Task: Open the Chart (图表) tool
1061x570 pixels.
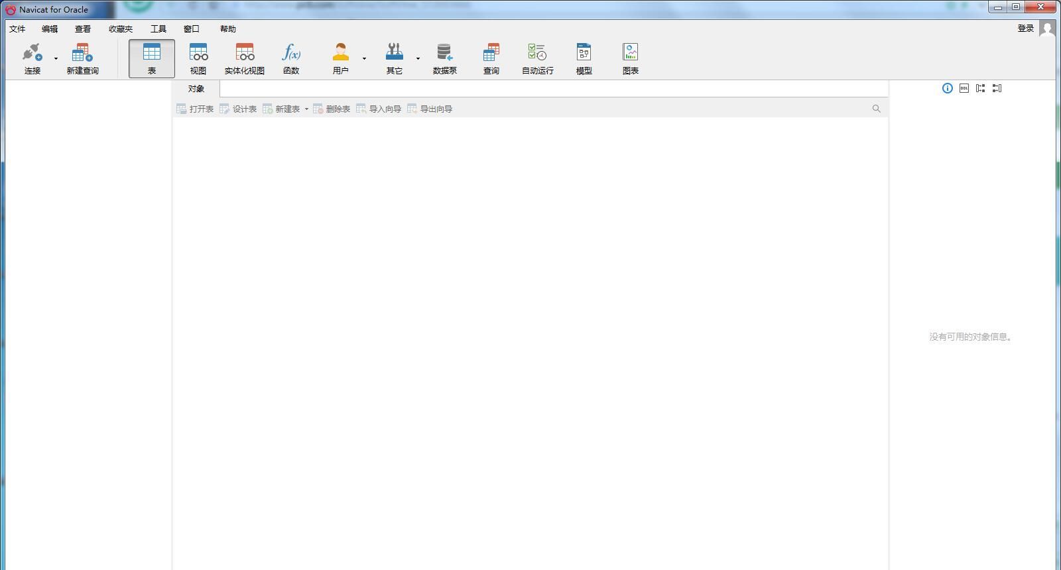Action: (x=631, y=58)
